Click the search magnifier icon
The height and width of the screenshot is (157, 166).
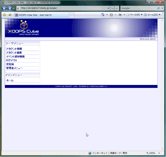click(158, 8)
